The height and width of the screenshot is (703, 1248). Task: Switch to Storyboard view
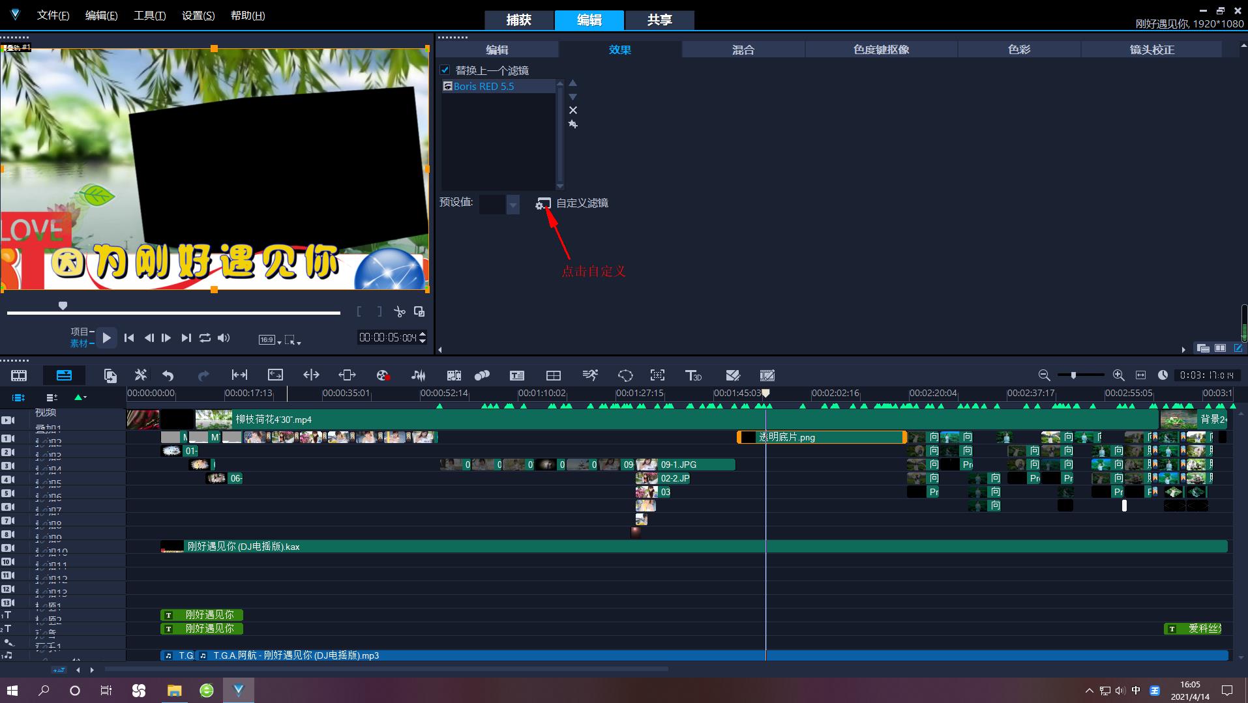(x=19, y=375)
